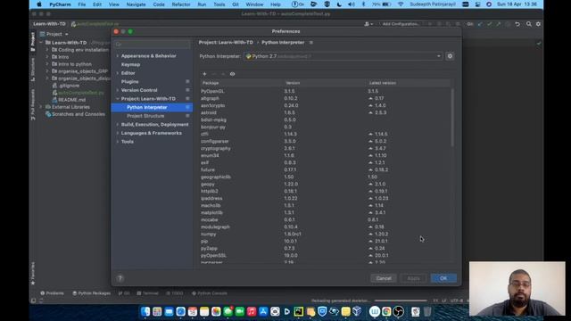Viewport: 571px width, 321px height.
Task: Open interpreter settings gear beside the interpreter dropdown
Action: (x=450, y=56)
